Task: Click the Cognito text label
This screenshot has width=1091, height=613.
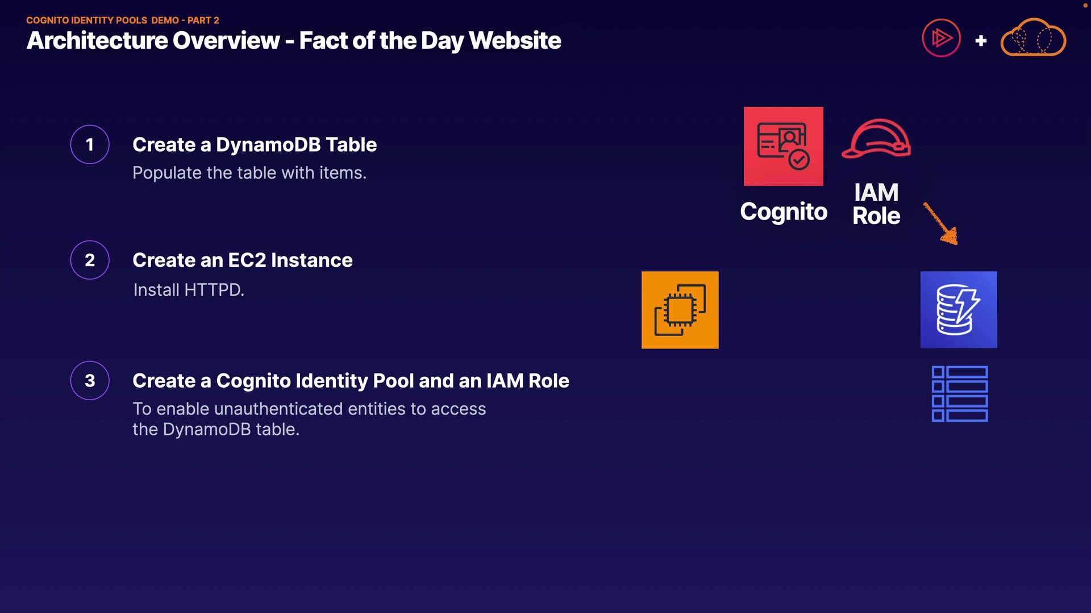Action: pos(784,212)
